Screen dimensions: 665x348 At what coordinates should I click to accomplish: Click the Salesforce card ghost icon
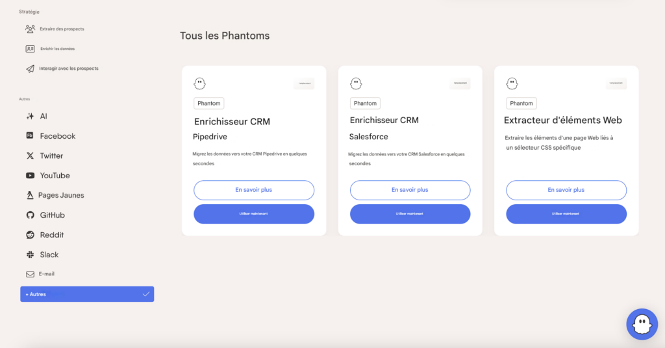click(356, 84)
